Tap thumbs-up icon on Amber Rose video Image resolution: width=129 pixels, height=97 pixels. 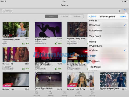pos(23,44)
